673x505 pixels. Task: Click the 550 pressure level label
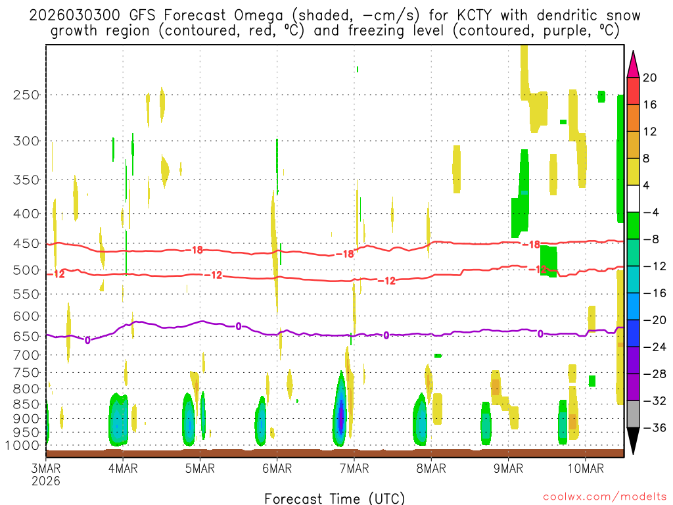tap(26, 294)
